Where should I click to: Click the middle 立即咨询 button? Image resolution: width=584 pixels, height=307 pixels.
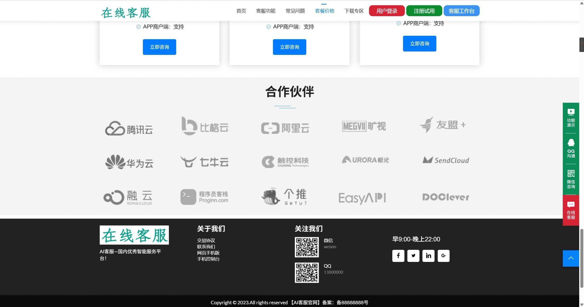tap(289, 47)
